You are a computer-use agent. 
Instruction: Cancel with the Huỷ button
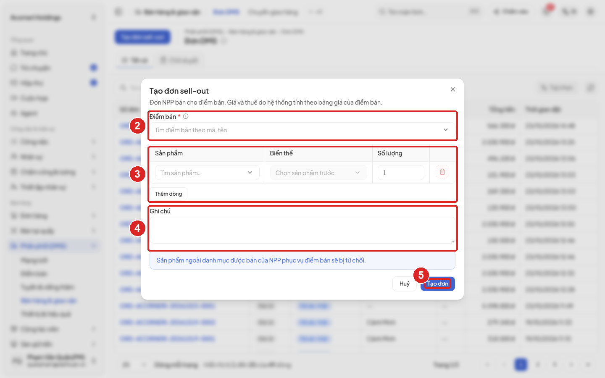coord(405,284)
